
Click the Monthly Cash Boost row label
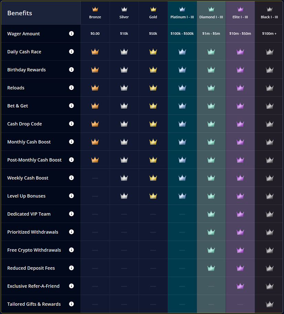click(x=29, y=142)
